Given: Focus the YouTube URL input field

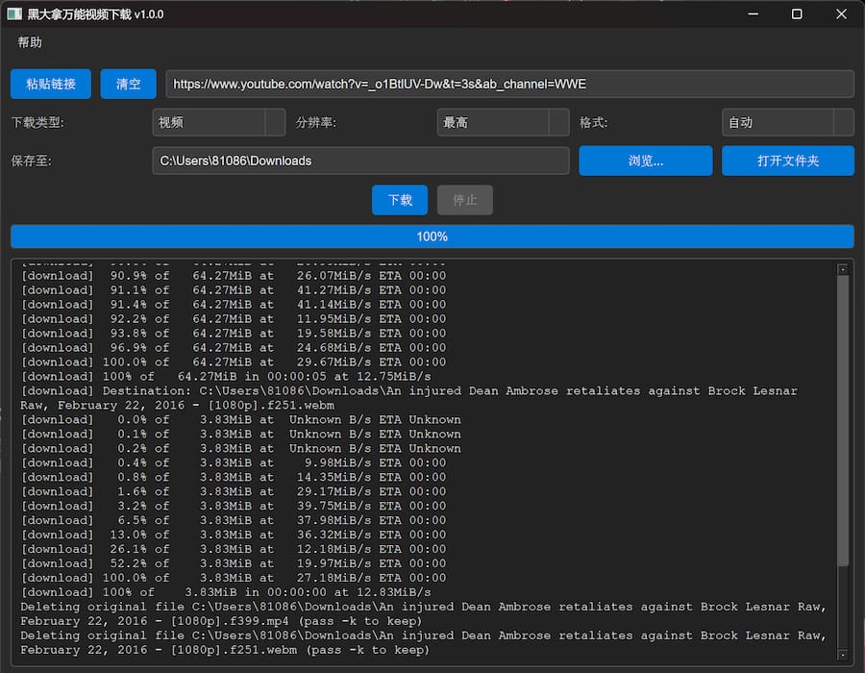Looking at the screenshot, I should [x=509, y=84].
